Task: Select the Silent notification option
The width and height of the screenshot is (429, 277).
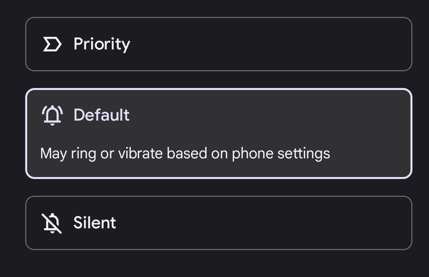Action: pos(219,223)
